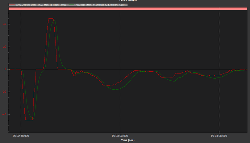The height and width of the screenshot is (143, 250).
Task: Click the pink bar above the graph
Action: (128, 9)
